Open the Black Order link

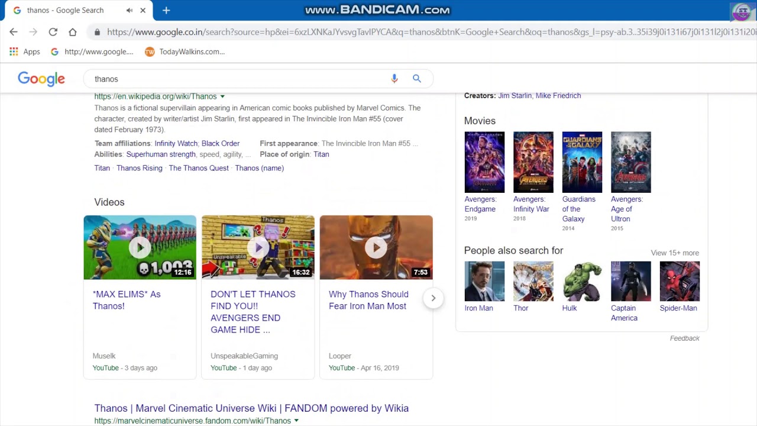click(221, 143)
